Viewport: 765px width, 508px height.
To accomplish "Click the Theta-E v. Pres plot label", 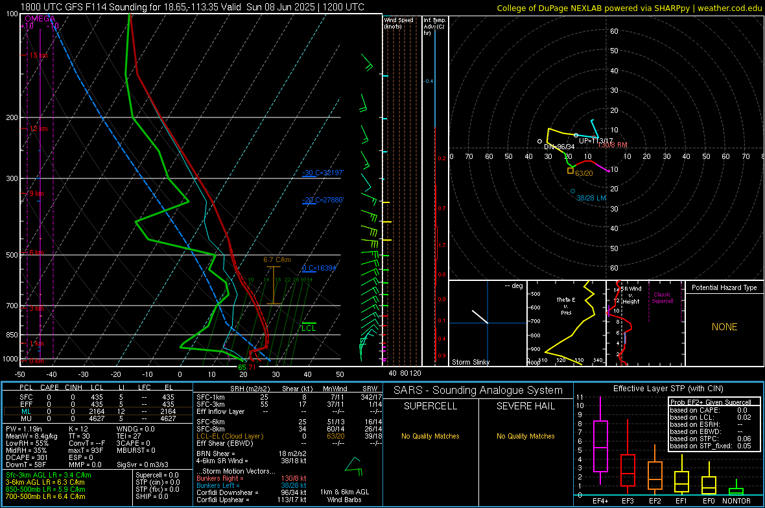I will [x=566, y=306].
